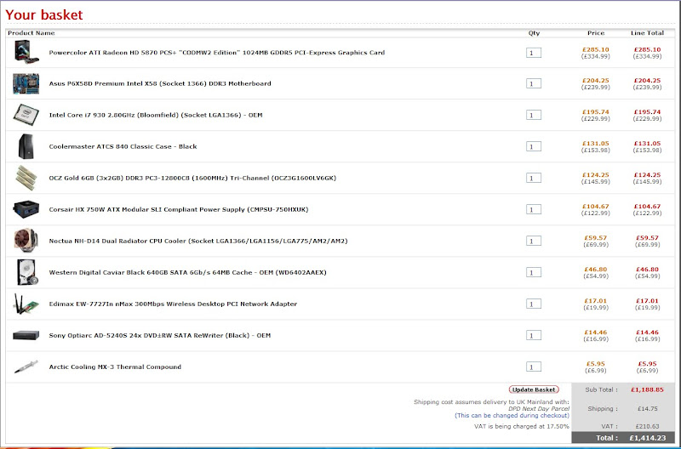Click the 'DPD Next Day Parcel' text
The image size is (681, 449).
click(539, 409)
